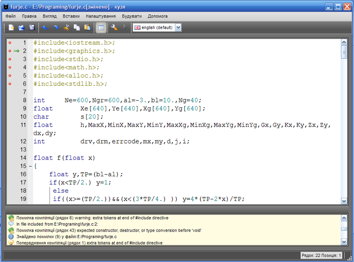Paste from clipboard using the paste icon
This screenshot has width=354, height=262.
87,27
